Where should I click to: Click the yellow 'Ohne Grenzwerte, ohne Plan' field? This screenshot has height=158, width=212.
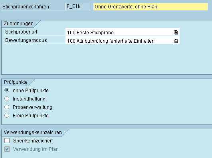[151, 7]
